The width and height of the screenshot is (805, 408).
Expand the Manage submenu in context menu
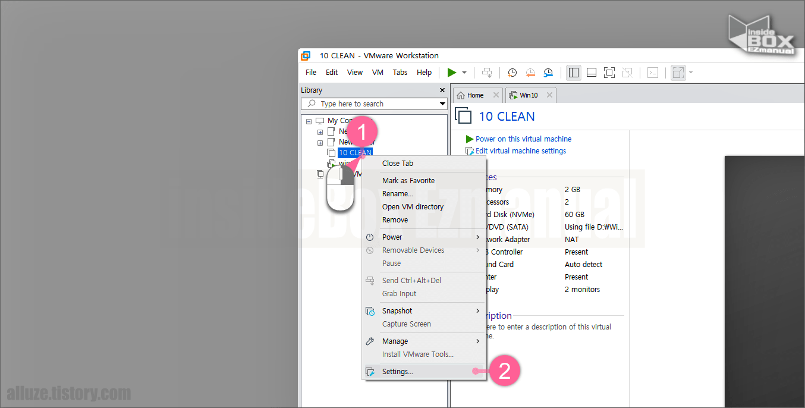(x=424, y=341)
